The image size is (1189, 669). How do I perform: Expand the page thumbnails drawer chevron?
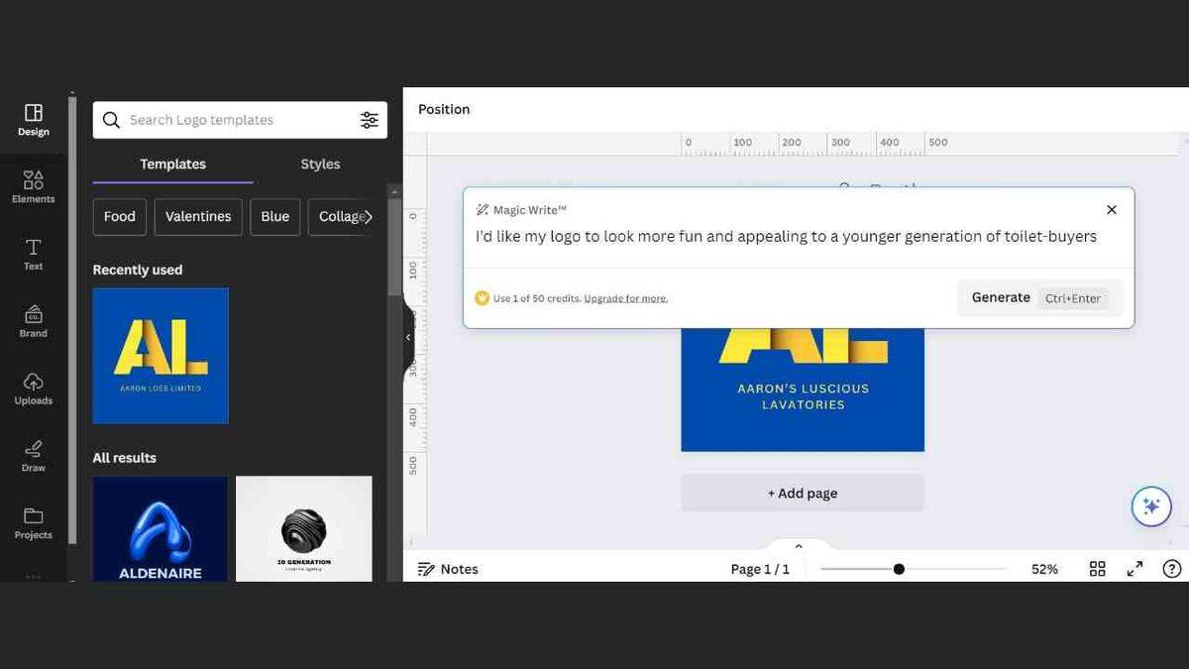click(x=799, y=546)
